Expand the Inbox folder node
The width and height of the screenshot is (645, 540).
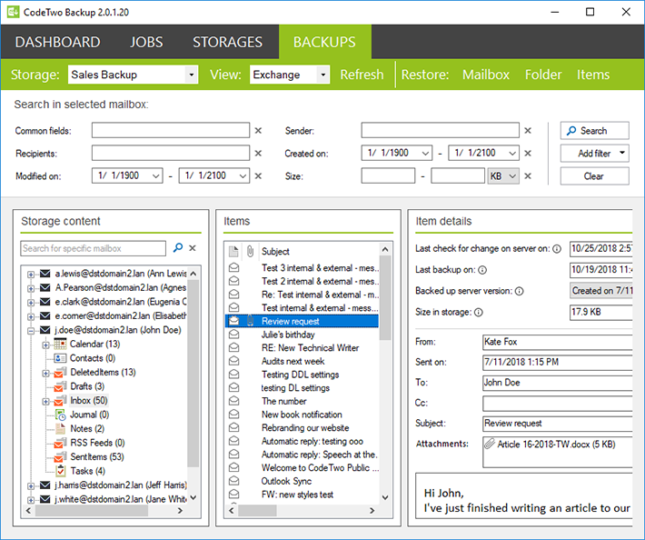(45, 401)
